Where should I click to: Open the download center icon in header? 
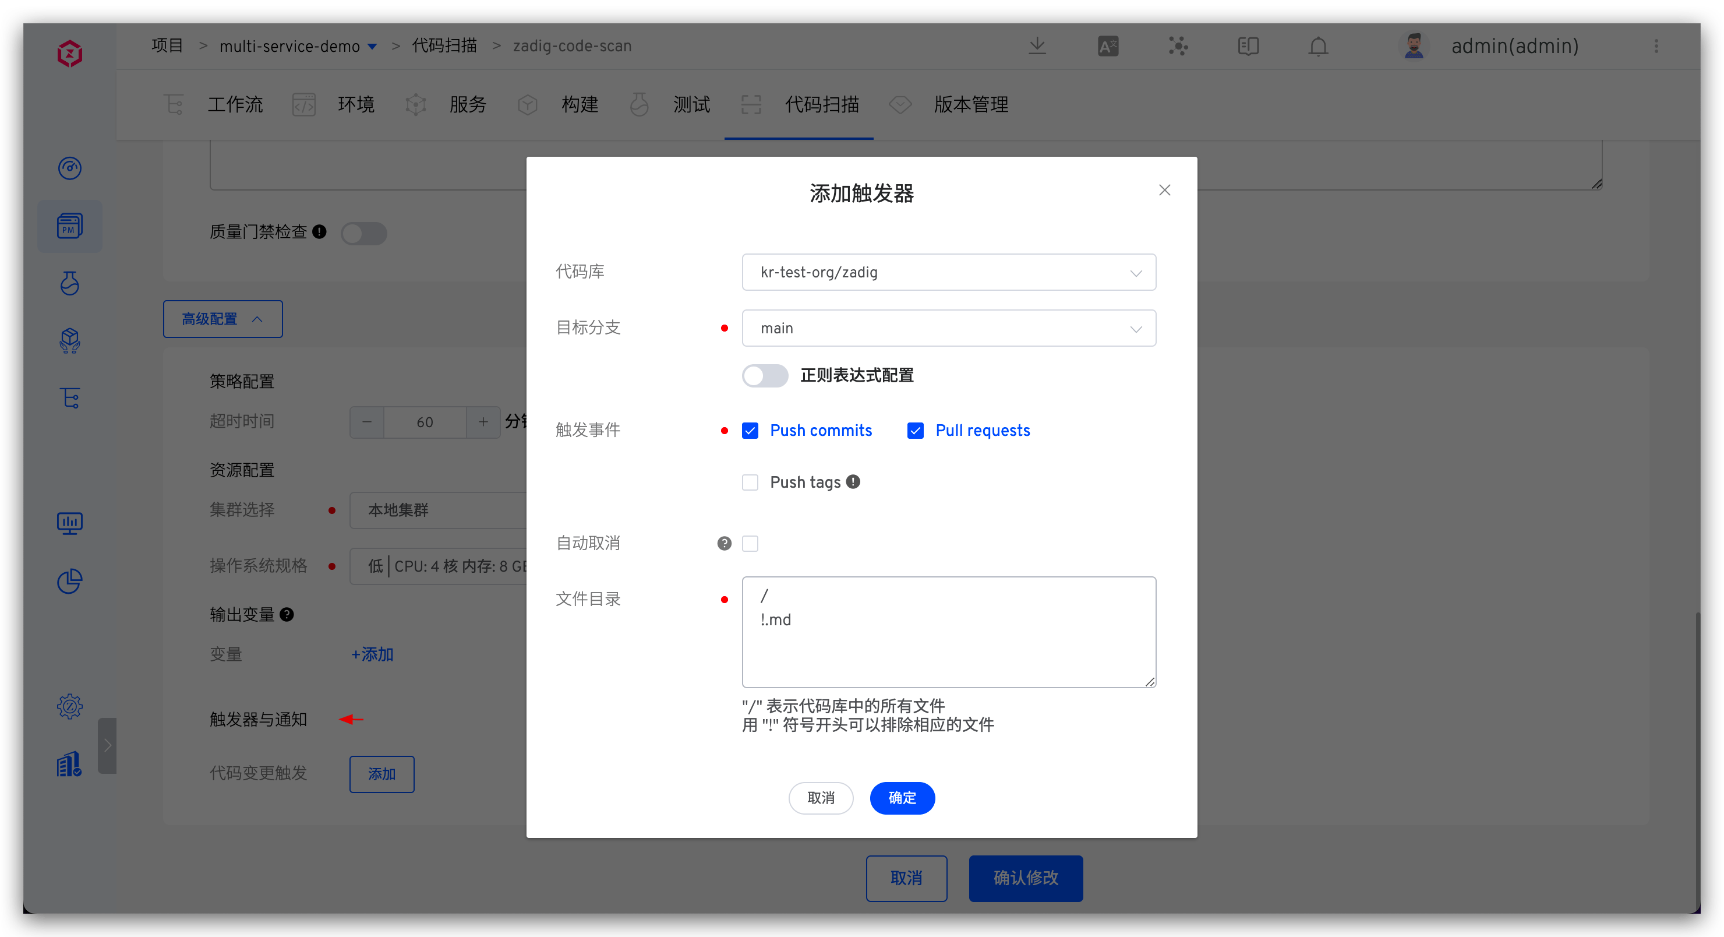tap(1037, 45)
